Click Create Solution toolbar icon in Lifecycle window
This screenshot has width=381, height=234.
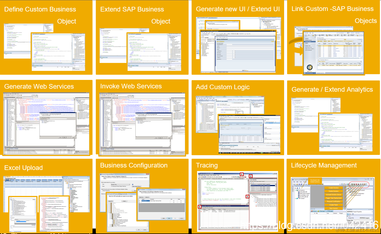tap(352, 184)
